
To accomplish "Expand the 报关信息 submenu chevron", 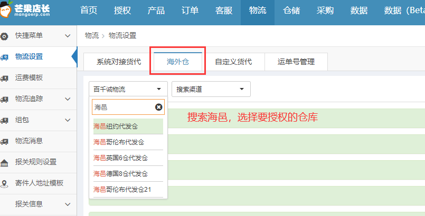I will coord(68,204).
